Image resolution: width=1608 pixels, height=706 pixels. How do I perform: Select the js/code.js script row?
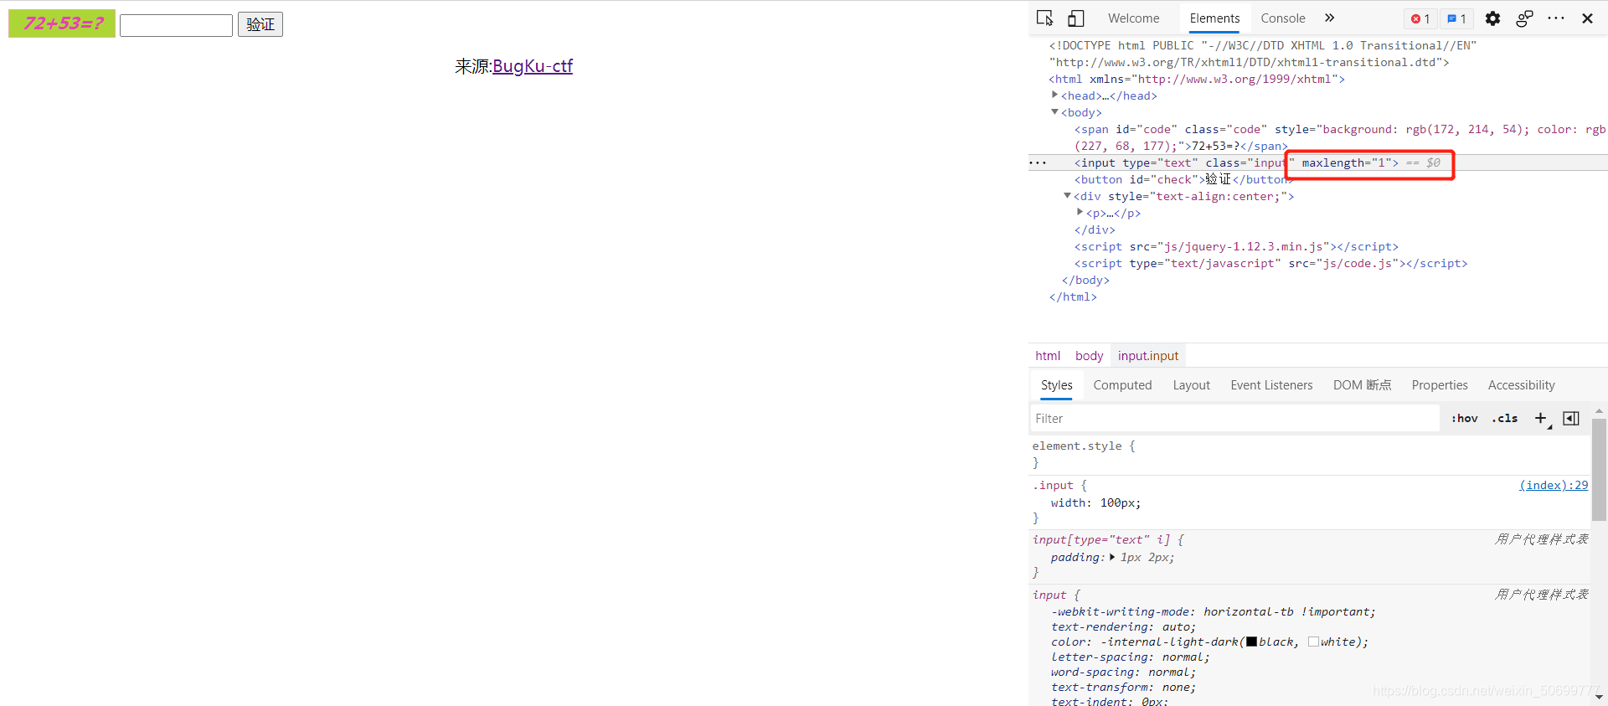point(1270,263)
